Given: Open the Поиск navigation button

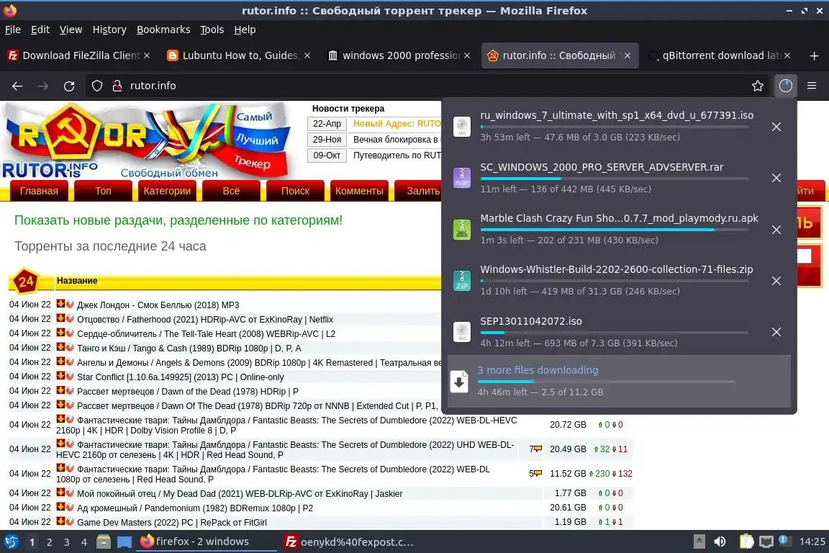Looking at the screenshot, I should click(295, 191).
